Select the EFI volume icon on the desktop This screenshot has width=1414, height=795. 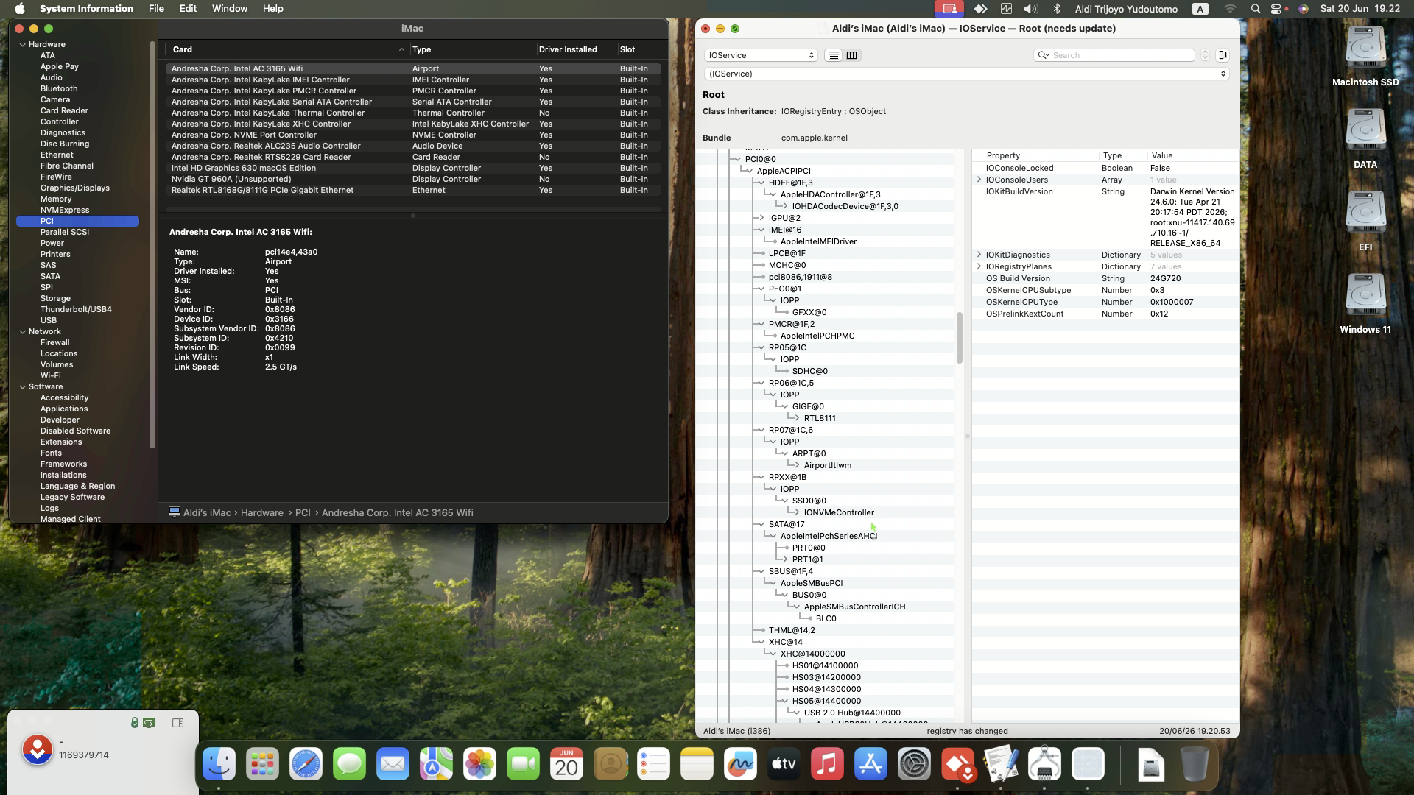[x=1365, y=213]
